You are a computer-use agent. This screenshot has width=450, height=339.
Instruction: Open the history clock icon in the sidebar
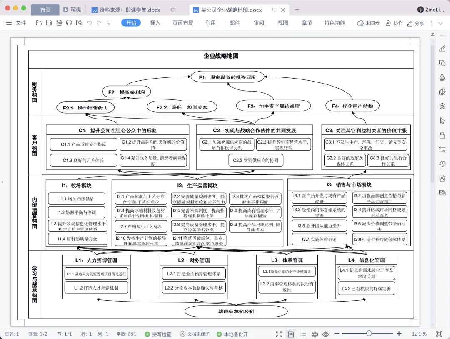pos(442,164)
